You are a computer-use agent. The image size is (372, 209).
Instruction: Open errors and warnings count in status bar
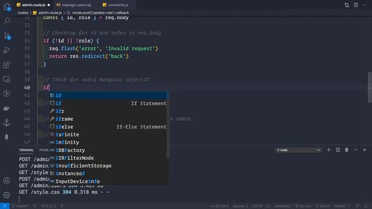48,206
